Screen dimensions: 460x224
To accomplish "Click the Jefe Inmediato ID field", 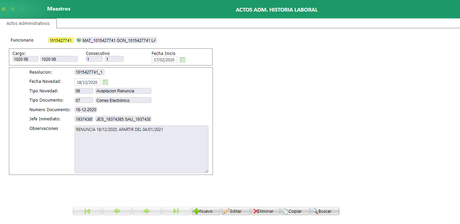I will (x=84, y=119).
